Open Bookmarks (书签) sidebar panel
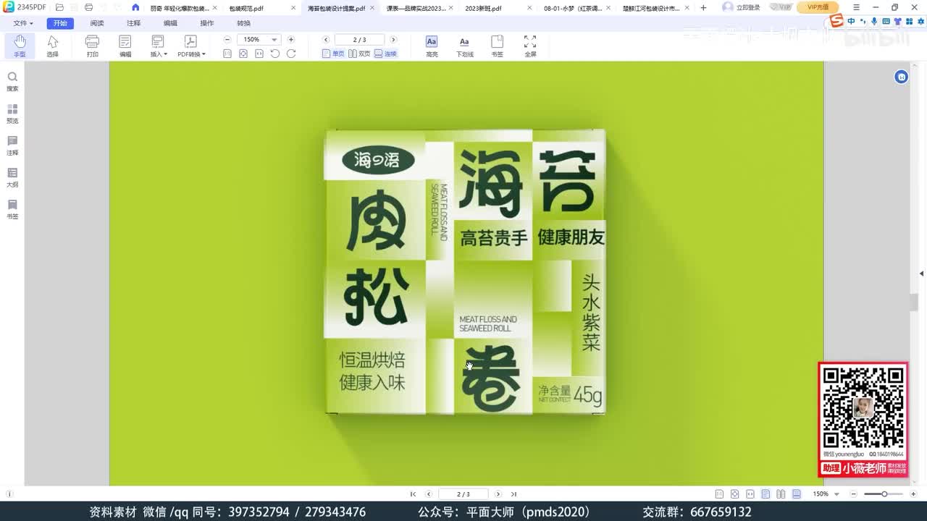Screen dimensions: 927x521 (12, 209)
